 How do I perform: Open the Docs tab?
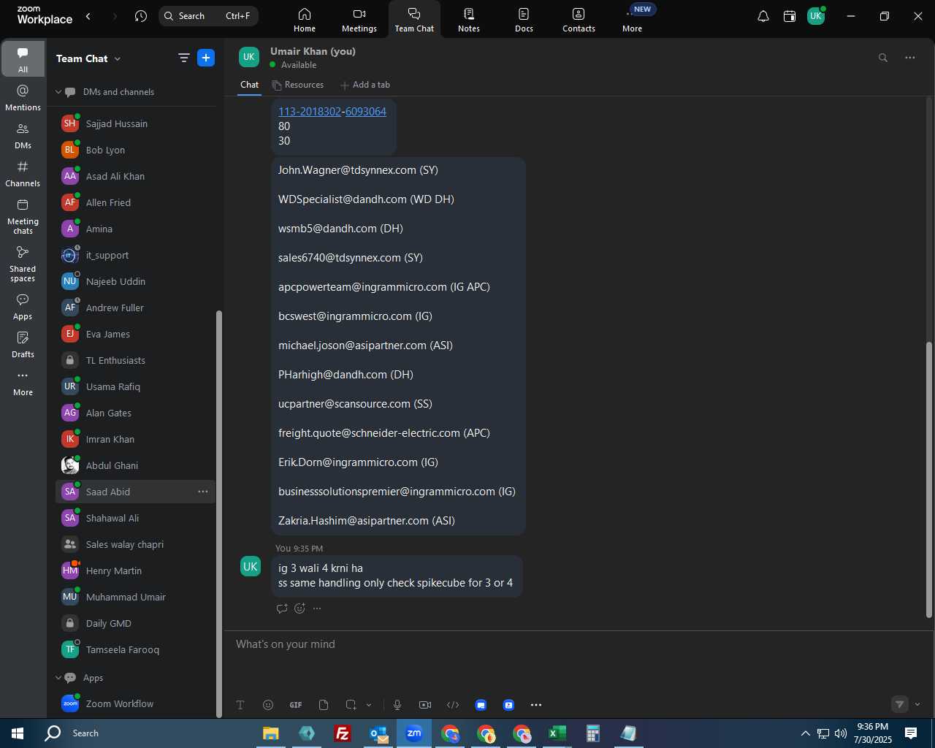point(524,20)
